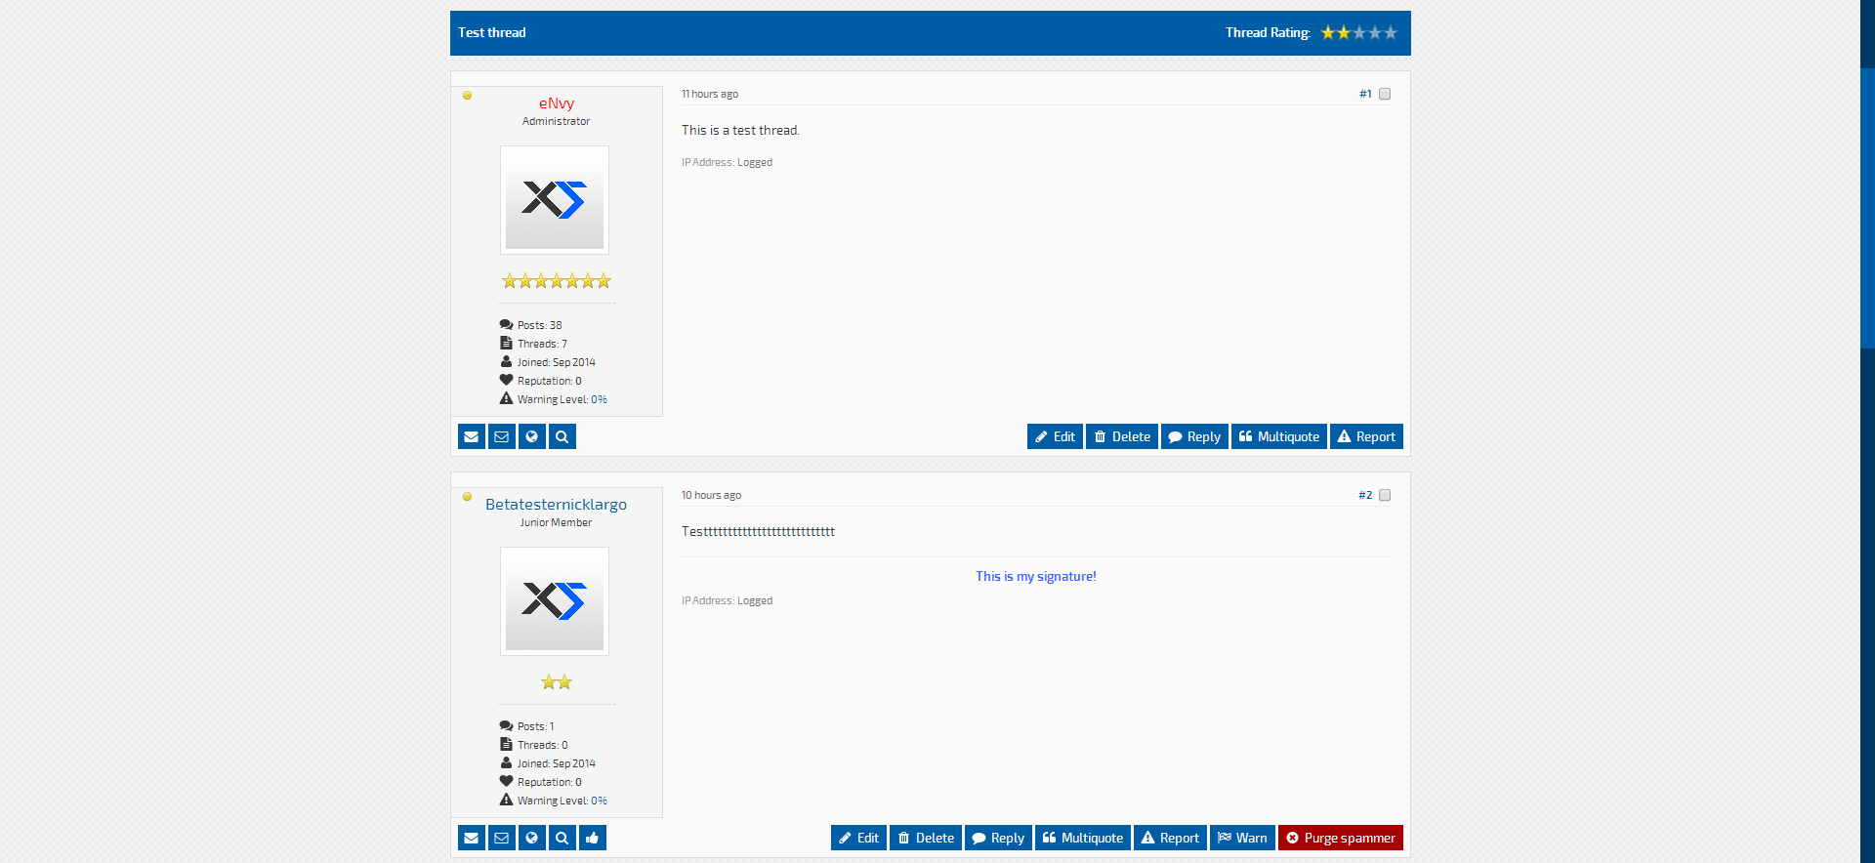Delete eNvy's first post
Viewport: 1875px width, 863px height.
1121,436
